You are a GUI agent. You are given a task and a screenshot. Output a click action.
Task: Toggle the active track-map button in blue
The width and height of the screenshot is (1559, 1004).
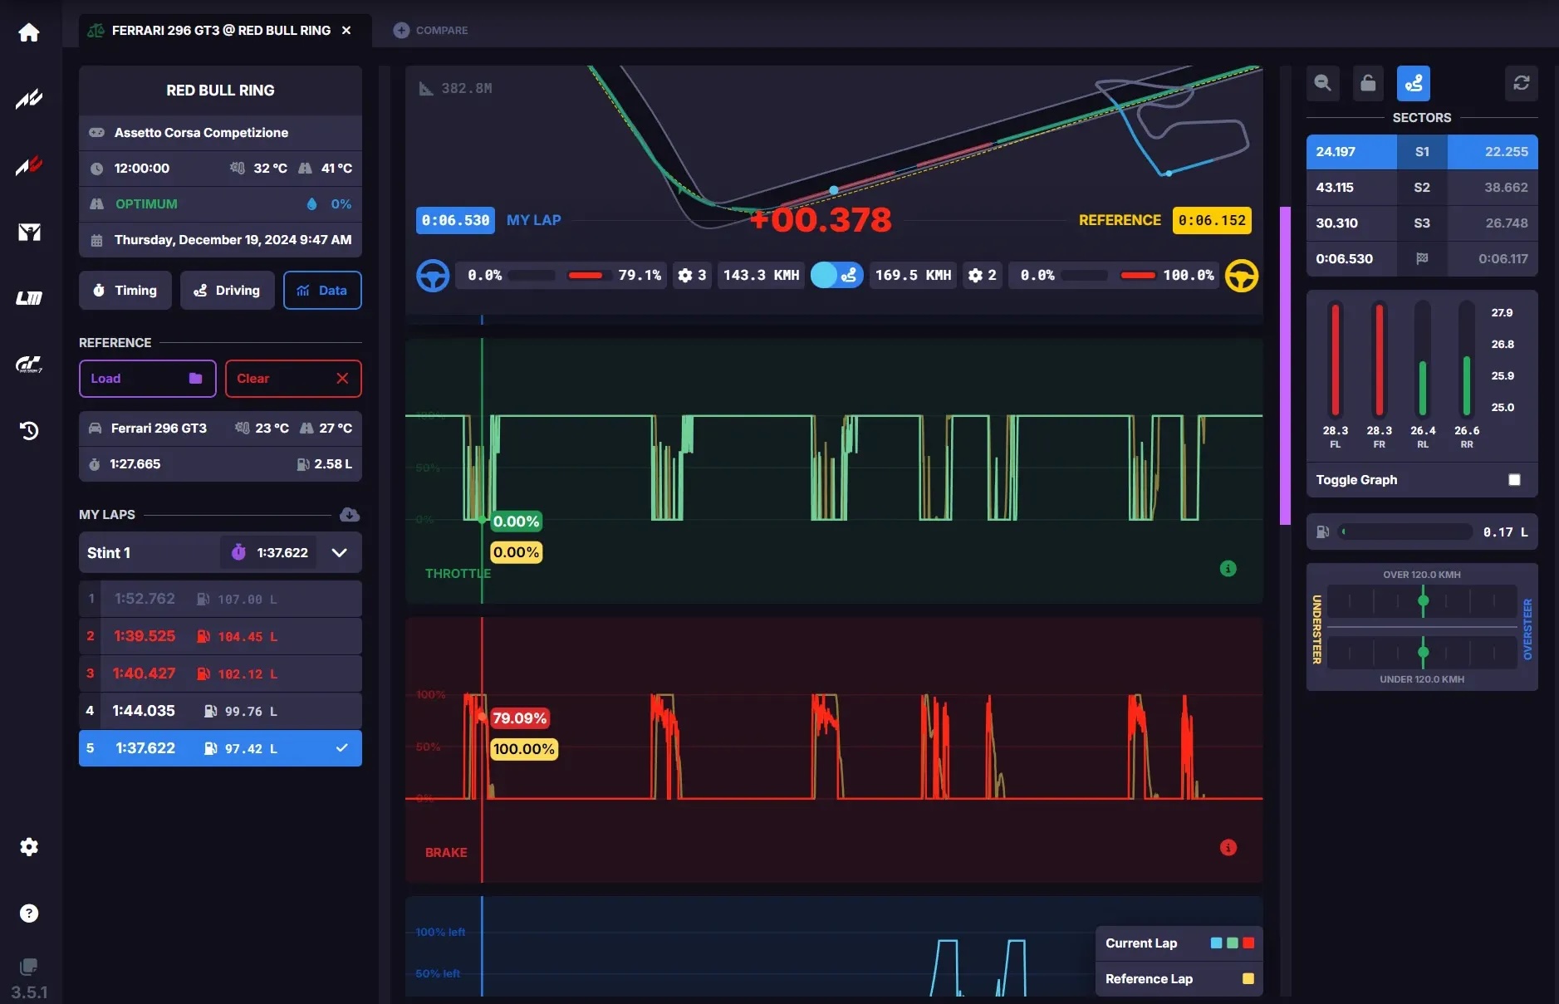1413,83
